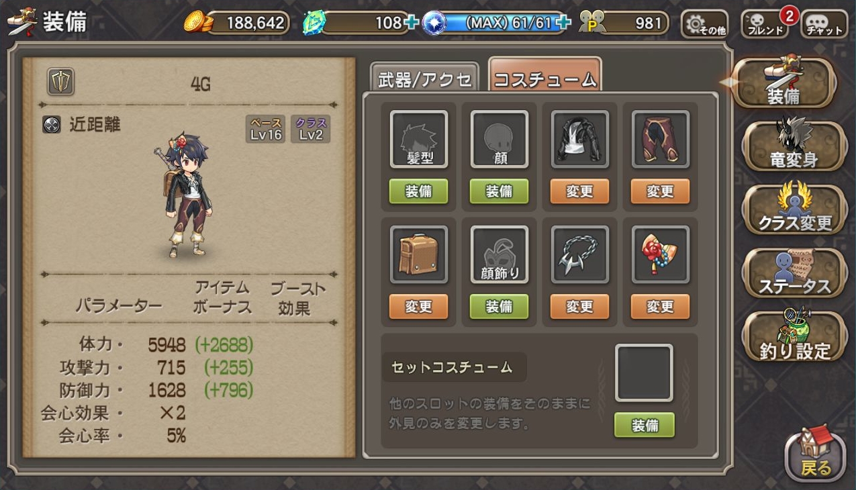Select the black jacket costume slot
The width and height of the screenshot is (856, 490).
[580, 139]
